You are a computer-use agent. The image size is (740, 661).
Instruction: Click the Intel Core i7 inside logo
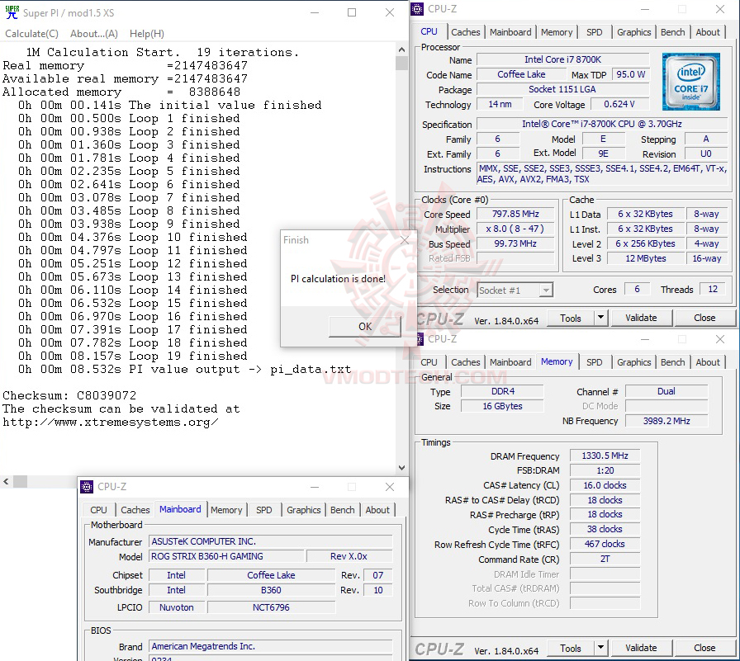(x=690, y=81)
